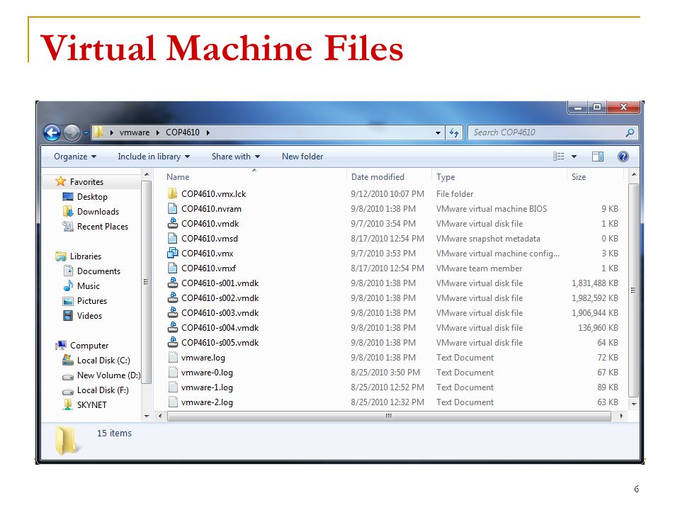Image resolution: width=680 pixels, height=510 pixels.
Task: Select vmware.log file icon
Action: (x=173, y=357)
